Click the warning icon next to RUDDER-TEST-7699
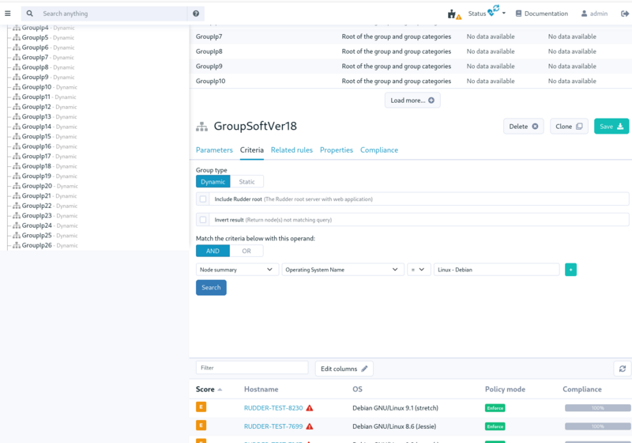Viewport: 632px width, 443px height. pyautogui.click(x=310, y=426)
